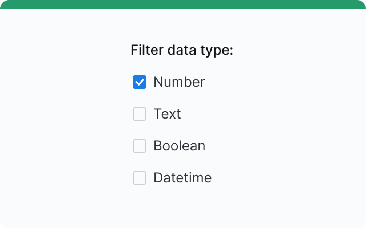Uncheck the Number checkbox
The width and height of the screenshot is (366, 228).
click(140, 82)
